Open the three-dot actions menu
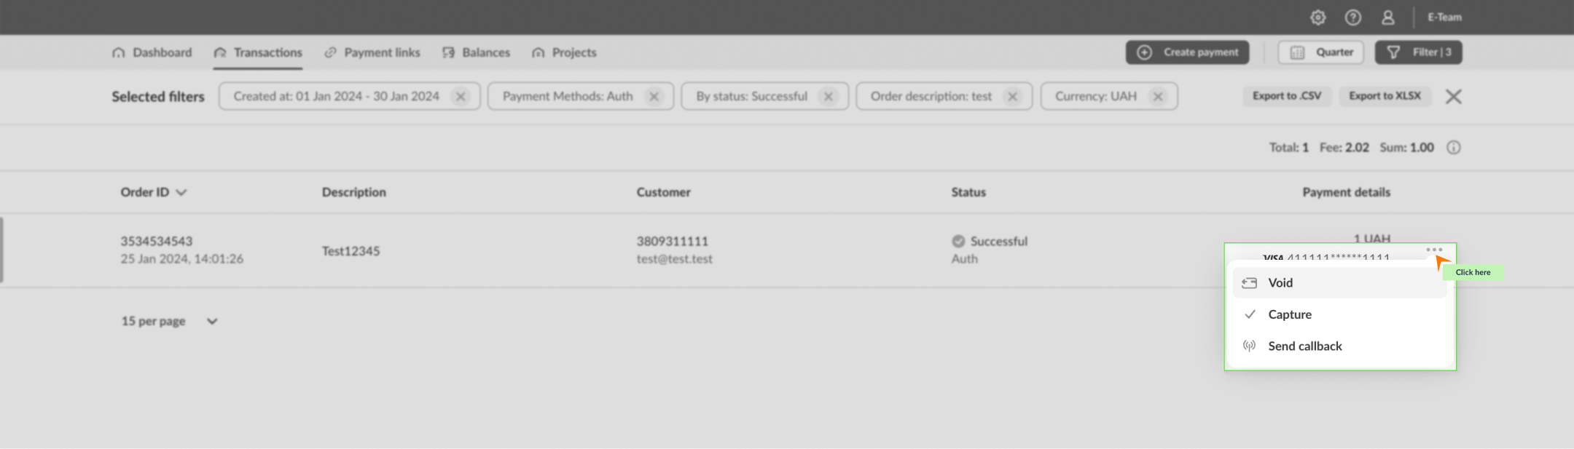This screenshot has height=449, width=1574. click(1433, 250)
